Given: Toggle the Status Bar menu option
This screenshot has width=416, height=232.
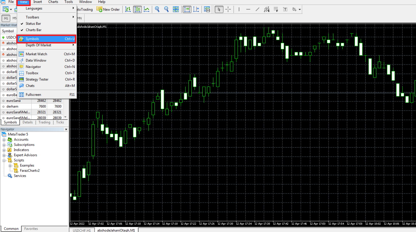Looking at the screenshot, I should (47, 24).
